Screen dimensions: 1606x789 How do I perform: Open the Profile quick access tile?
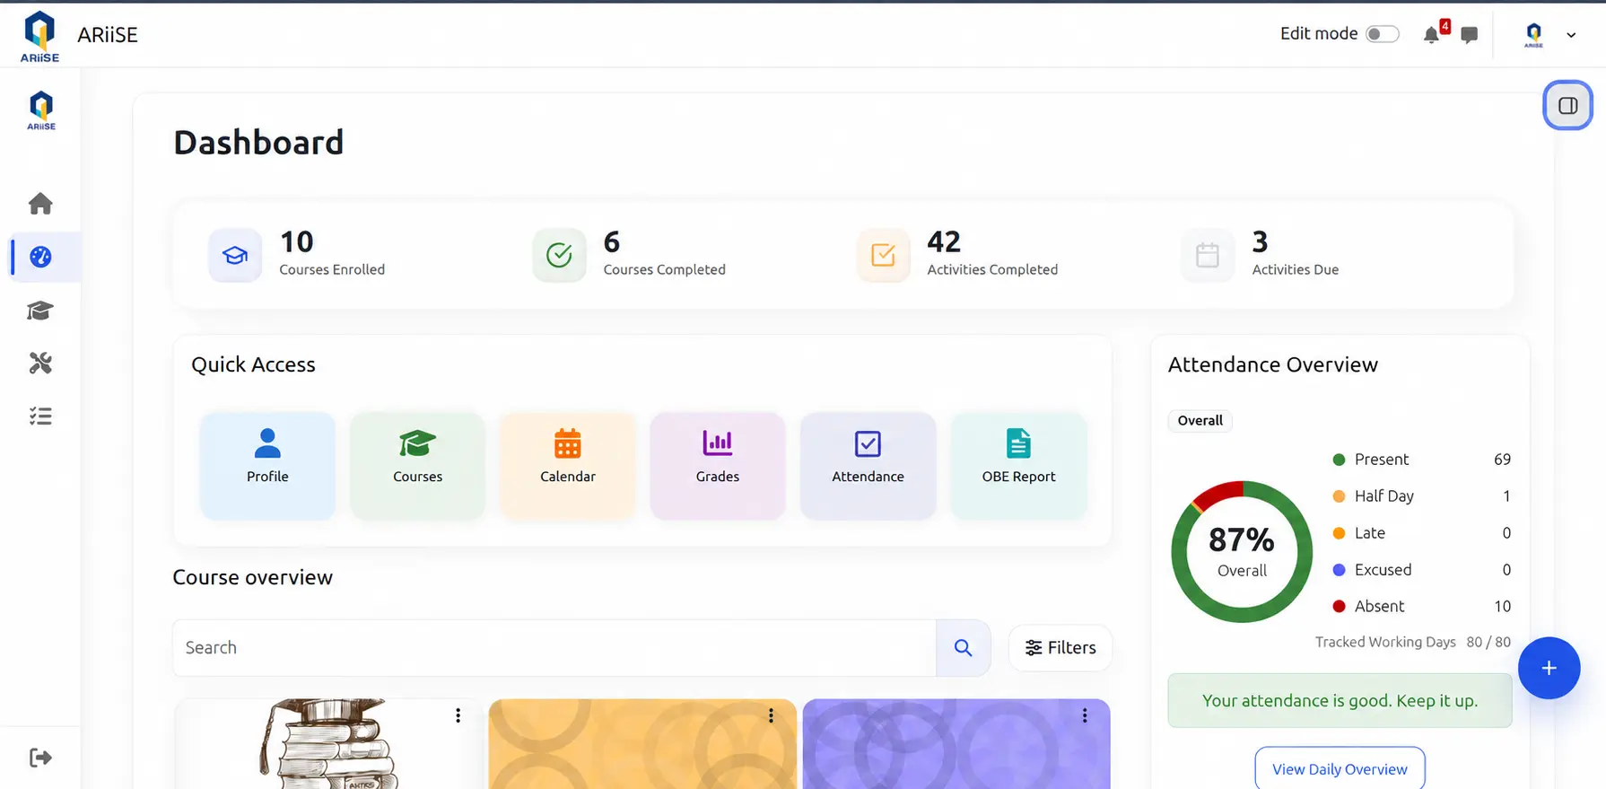click(267, 465)
